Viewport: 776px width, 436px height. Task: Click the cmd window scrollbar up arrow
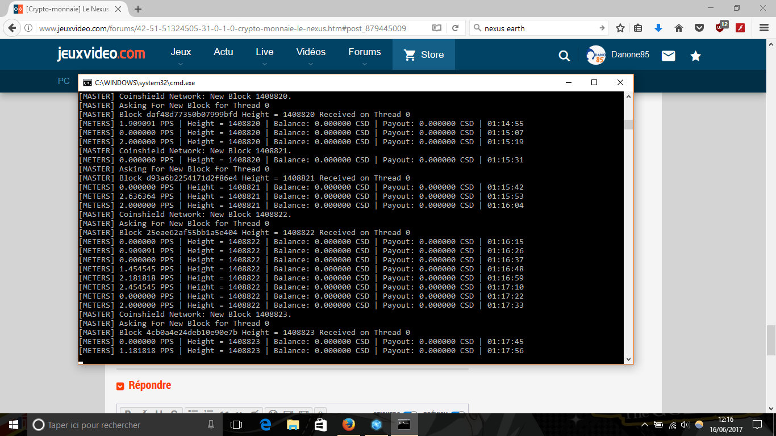(628, 97)
